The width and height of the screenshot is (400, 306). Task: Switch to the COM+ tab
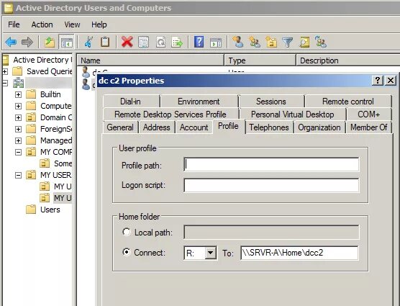point(368,114)
